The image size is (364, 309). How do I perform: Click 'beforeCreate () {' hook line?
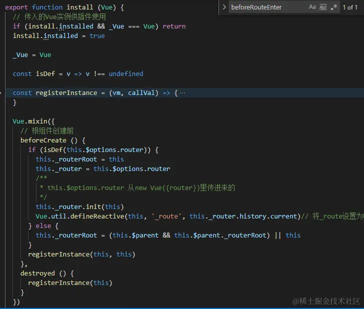[x=53, y=140]
